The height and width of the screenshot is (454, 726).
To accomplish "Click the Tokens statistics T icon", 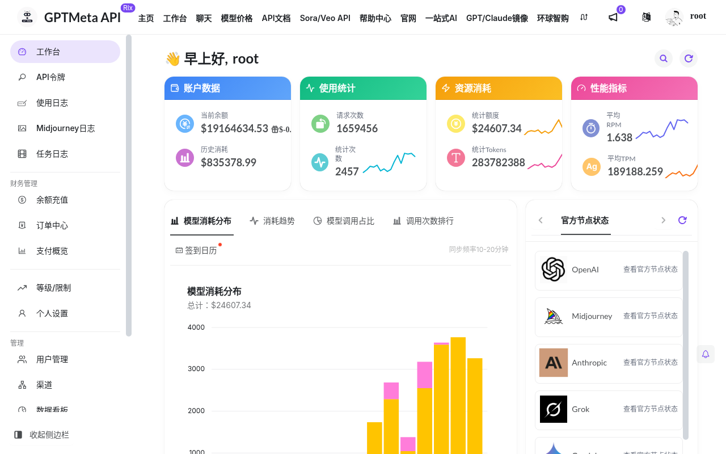I will [x=456, y=157].
